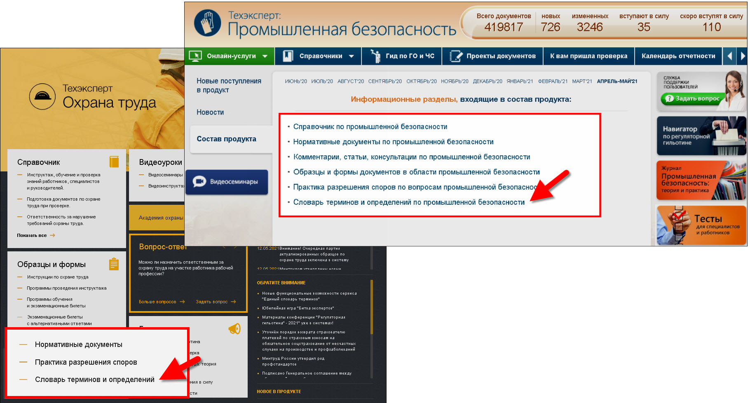Open Проекты документов menu item
The width and height of the screenshot is (750, 403).
click(x=492, y=56)
